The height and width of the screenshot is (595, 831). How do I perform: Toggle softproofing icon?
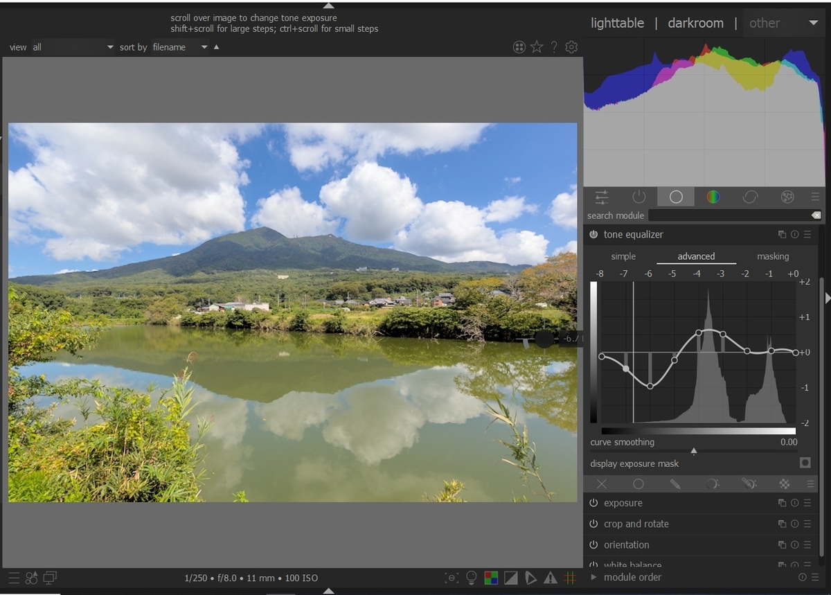point(530,578)
